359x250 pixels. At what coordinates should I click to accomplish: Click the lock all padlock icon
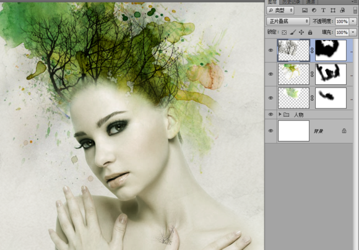[x=310, y=32]
